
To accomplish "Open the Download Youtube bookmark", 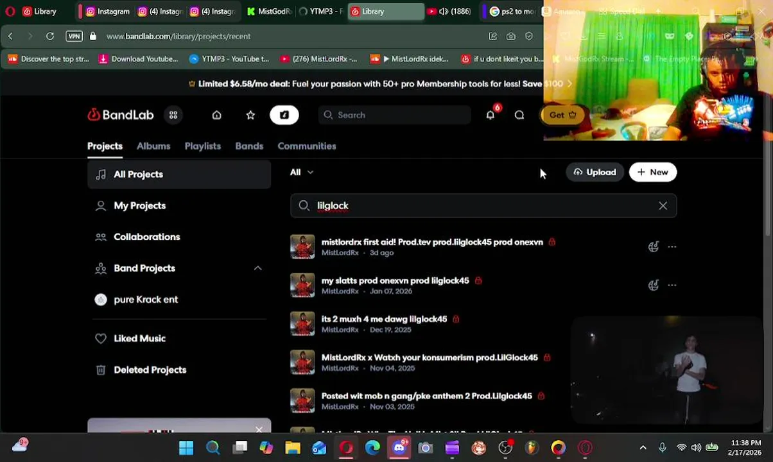I will (138, 59).
